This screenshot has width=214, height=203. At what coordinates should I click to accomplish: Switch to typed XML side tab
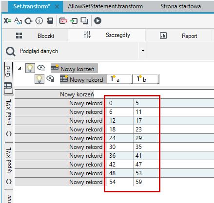click(x=9, y=166)
